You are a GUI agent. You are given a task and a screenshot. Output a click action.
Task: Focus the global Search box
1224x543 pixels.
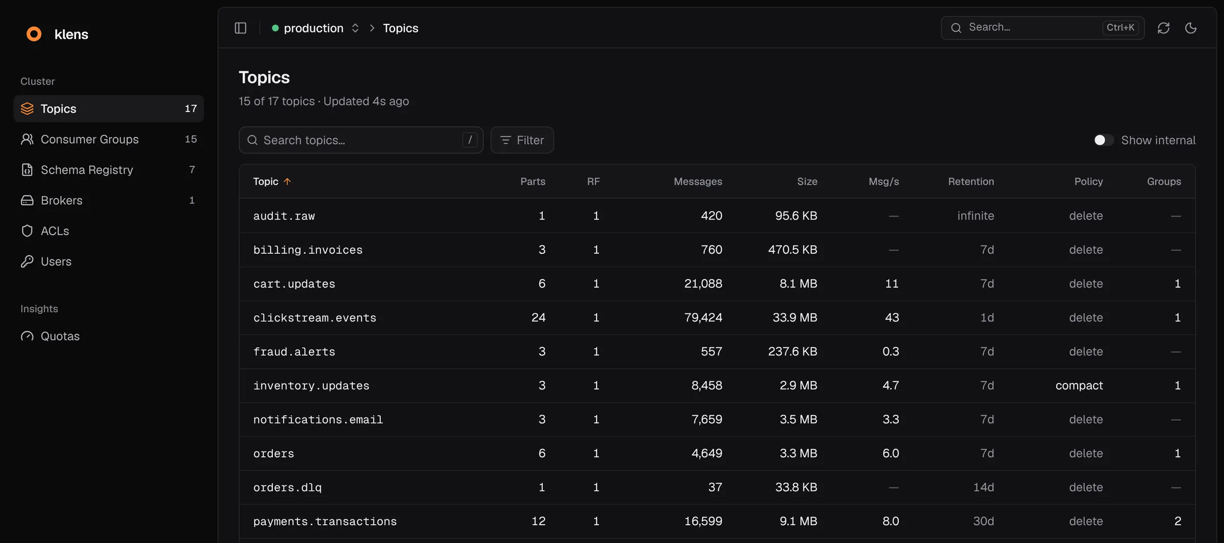(1042, 28)
